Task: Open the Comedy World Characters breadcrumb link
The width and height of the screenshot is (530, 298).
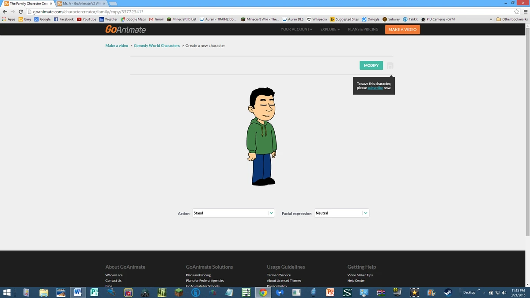Action: point(156,45)
